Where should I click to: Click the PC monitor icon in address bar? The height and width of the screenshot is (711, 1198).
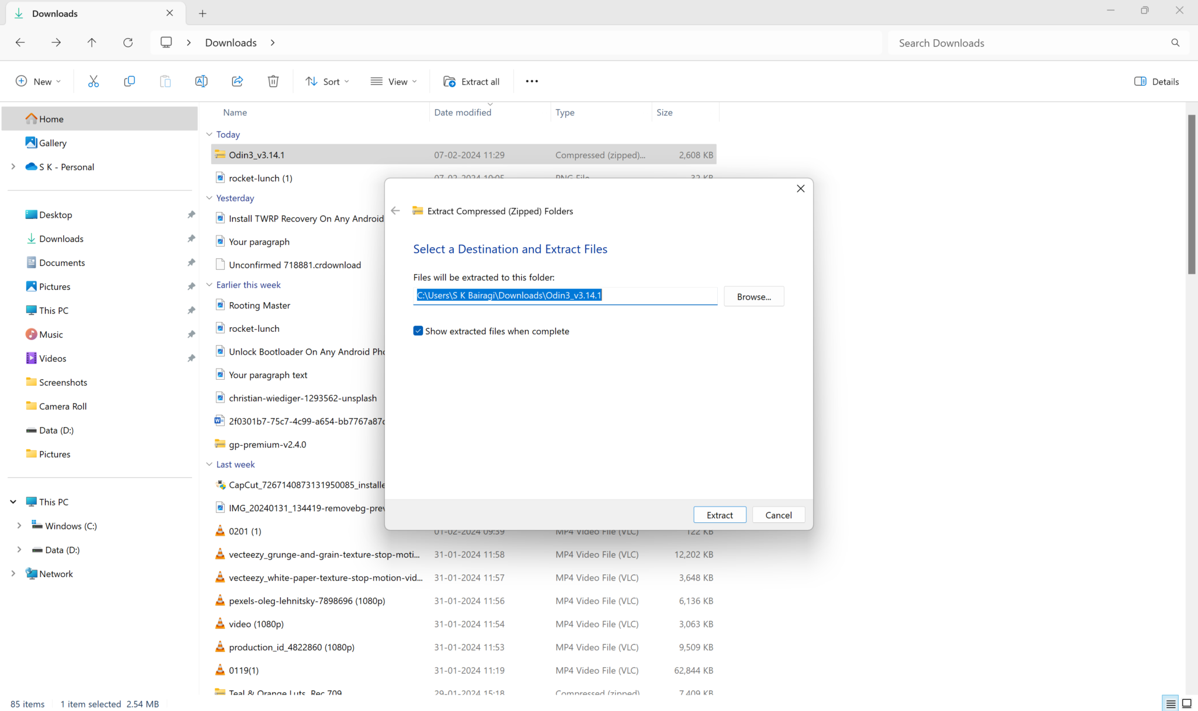click(166, 42)
